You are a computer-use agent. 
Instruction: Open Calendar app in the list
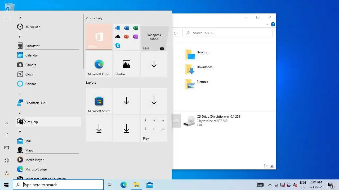tap(48, 55)
